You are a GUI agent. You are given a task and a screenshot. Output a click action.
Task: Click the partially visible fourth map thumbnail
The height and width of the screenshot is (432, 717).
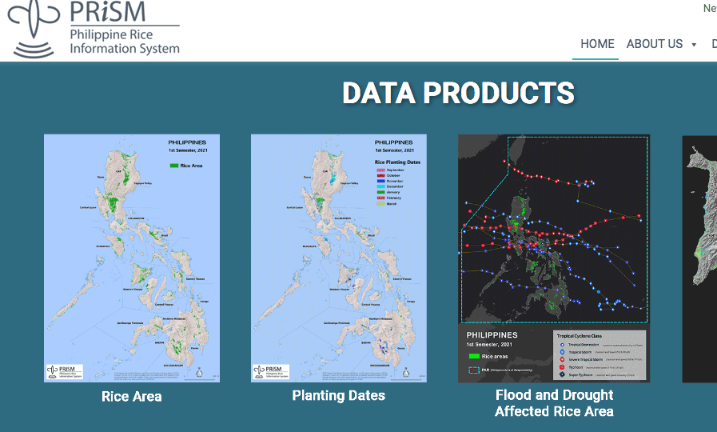[700, 258]
